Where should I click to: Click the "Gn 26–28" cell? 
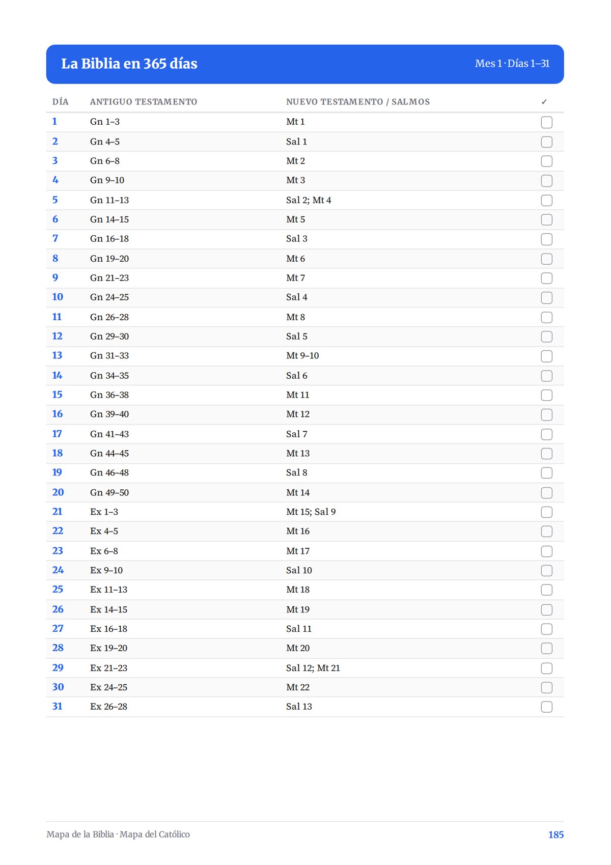(x=109, y=317)
